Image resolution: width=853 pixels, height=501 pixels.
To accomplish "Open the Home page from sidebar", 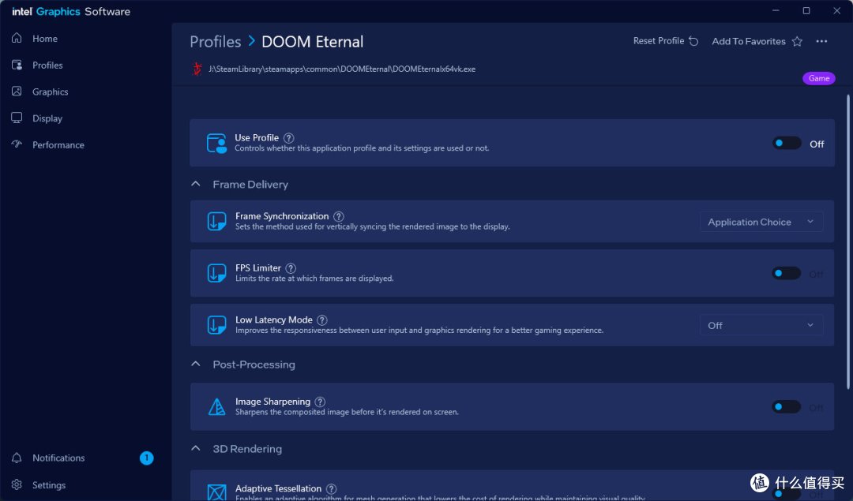I will coord(44,39).
